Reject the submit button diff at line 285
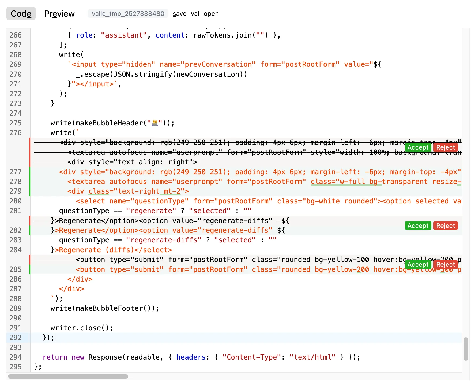This screenshot has width=475, height=385. 445,265
